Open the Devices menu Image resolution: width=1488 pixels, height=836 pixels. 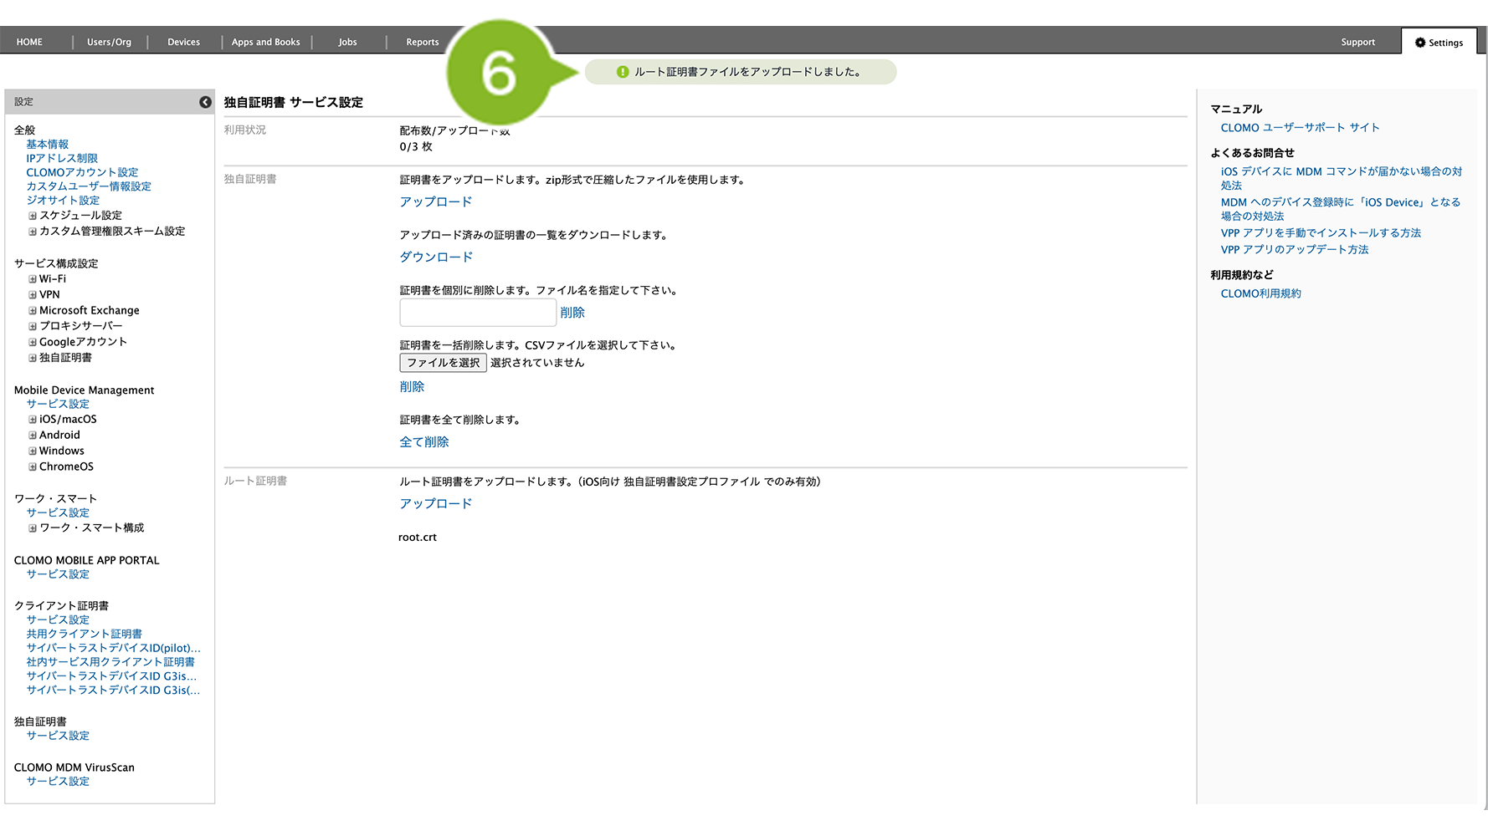click(x=183, y=43)
